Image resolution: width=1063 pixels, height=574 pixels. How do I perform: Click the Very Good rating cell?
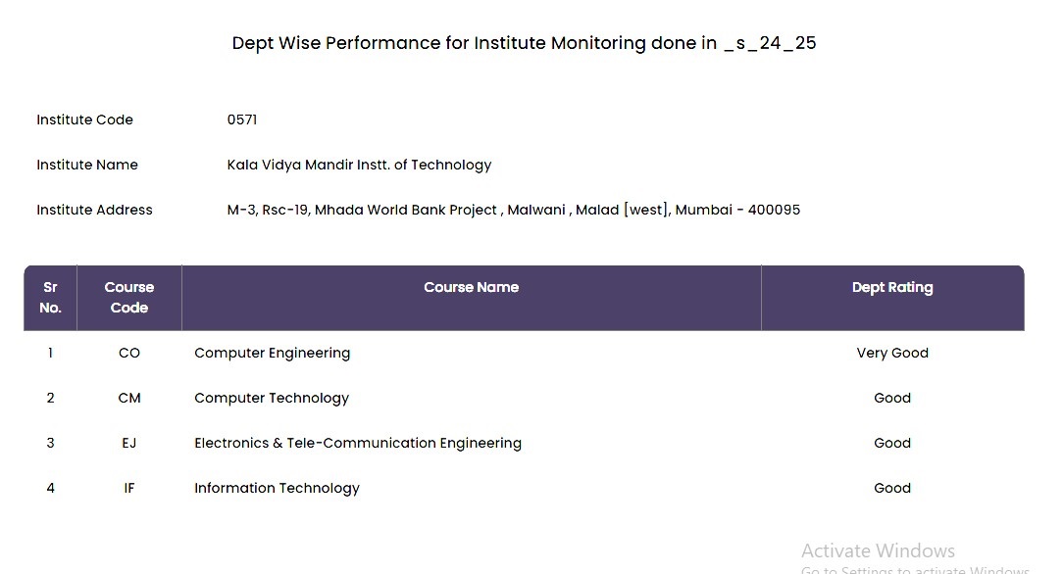pos(891,353)
